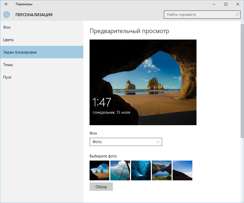
Task: Click the vertical scrollbar thumb
Action: pos(242,81)
